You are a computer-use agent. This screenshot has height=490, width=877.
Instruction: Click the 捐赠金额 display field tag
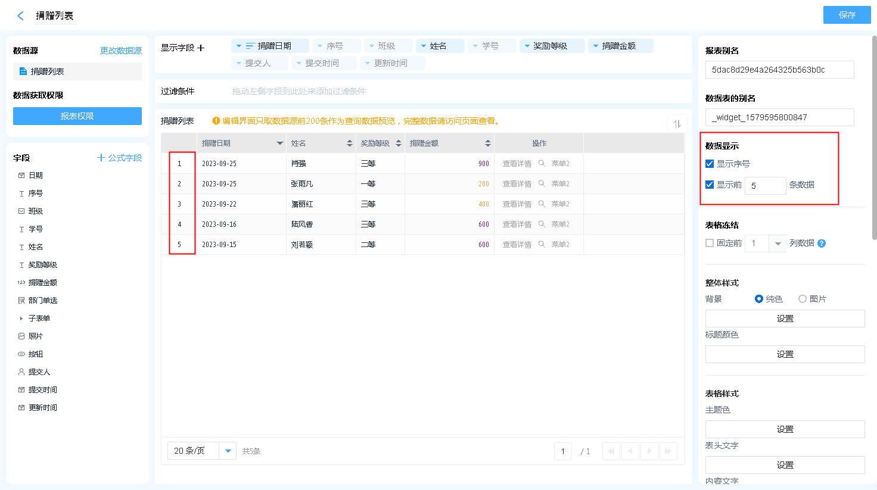click(620, 46)
